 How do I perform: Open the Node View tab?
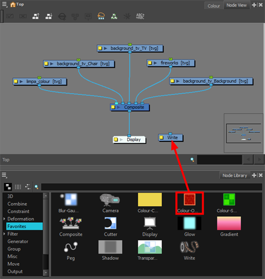click(236, 5)
